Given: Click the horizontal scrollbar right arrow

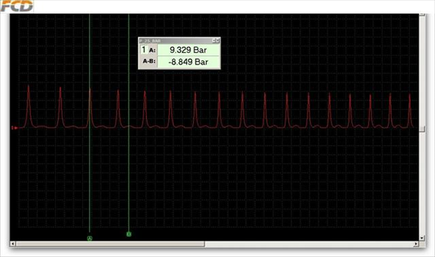Looking at the screenshot, I should coord(416,244).
